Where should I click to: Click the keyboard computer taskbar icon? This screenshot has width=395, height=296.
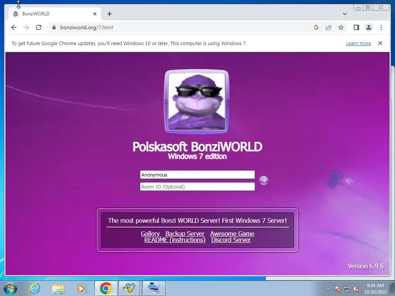click(154, 288)
